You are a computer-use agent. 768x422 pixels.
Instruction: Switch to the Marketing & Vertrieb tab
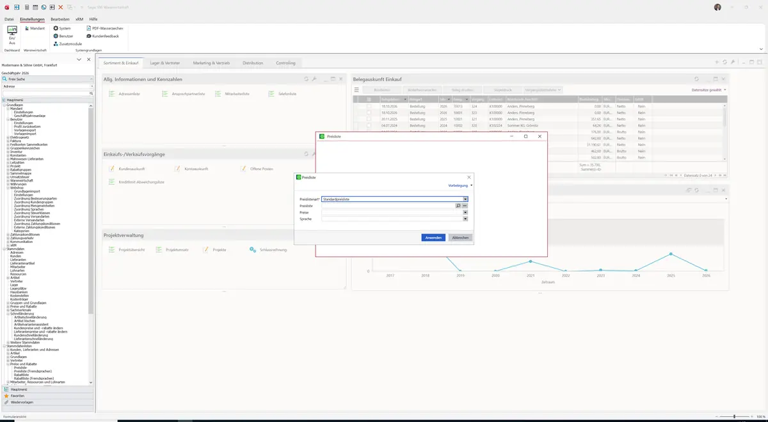211,63
